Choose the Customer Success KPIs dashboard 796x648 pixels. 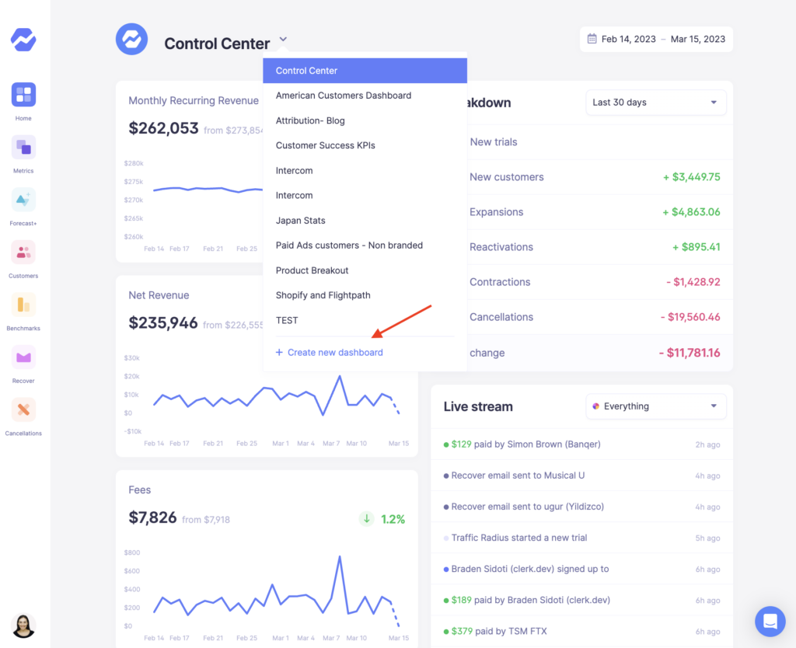(326, 145)
